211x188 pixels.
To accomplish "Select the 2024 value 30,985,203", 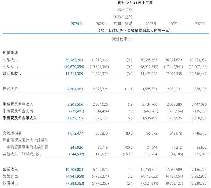I will [x=74, y=60].
